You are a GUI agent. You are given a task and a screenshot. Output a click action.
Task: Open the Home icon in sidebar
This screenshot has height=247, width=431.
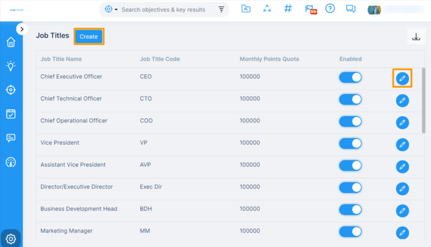pyautogui.click(x=11, y=42)
